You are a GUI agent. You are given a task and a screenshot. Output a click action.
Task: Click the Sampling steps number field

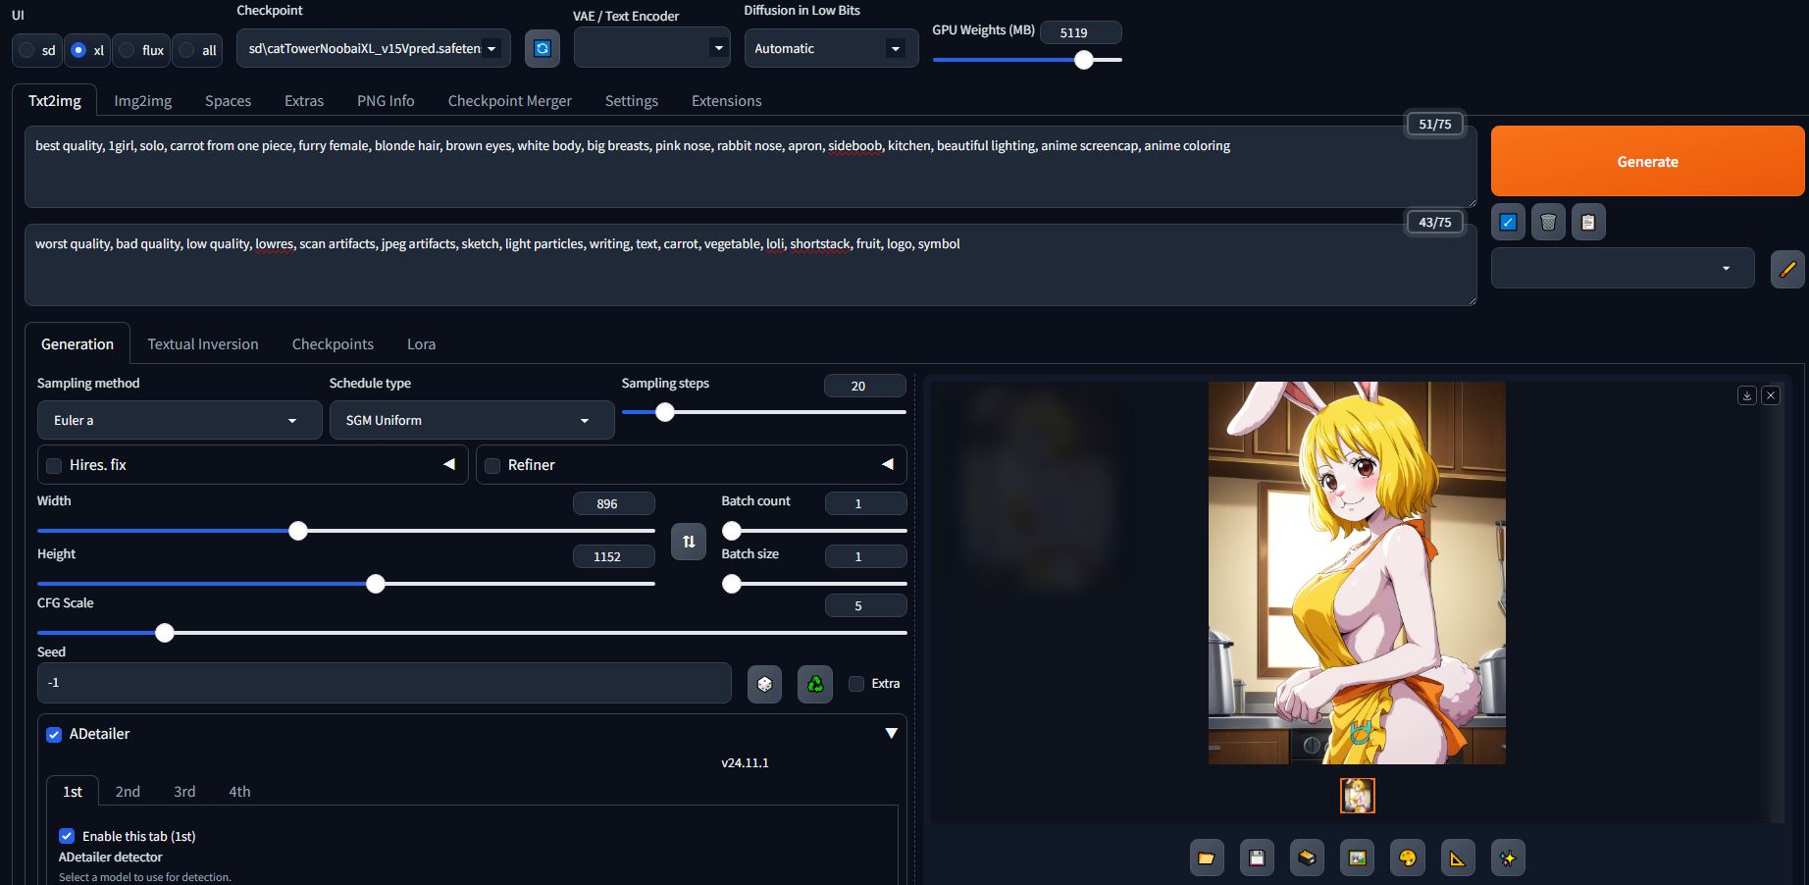pos(865,386)
